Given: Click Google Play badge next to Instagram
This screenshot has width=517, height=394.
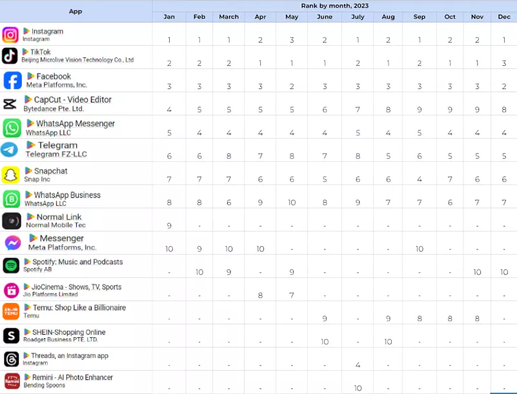Looking at the screenshot, I should point(26,31).
